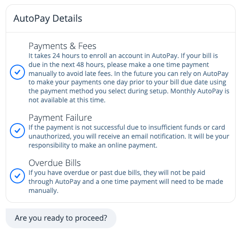
Task: Click the Overdue Bills heading
Action: tap(55, 163)
